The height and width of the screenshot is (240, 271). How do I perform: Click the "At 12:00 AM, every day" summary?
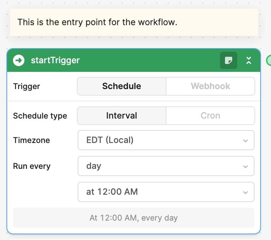click(134, 218)
